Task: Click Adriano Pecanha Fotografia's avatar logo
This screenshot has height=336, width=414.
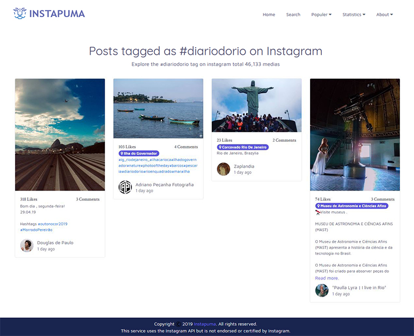Action: click(125, 187)
